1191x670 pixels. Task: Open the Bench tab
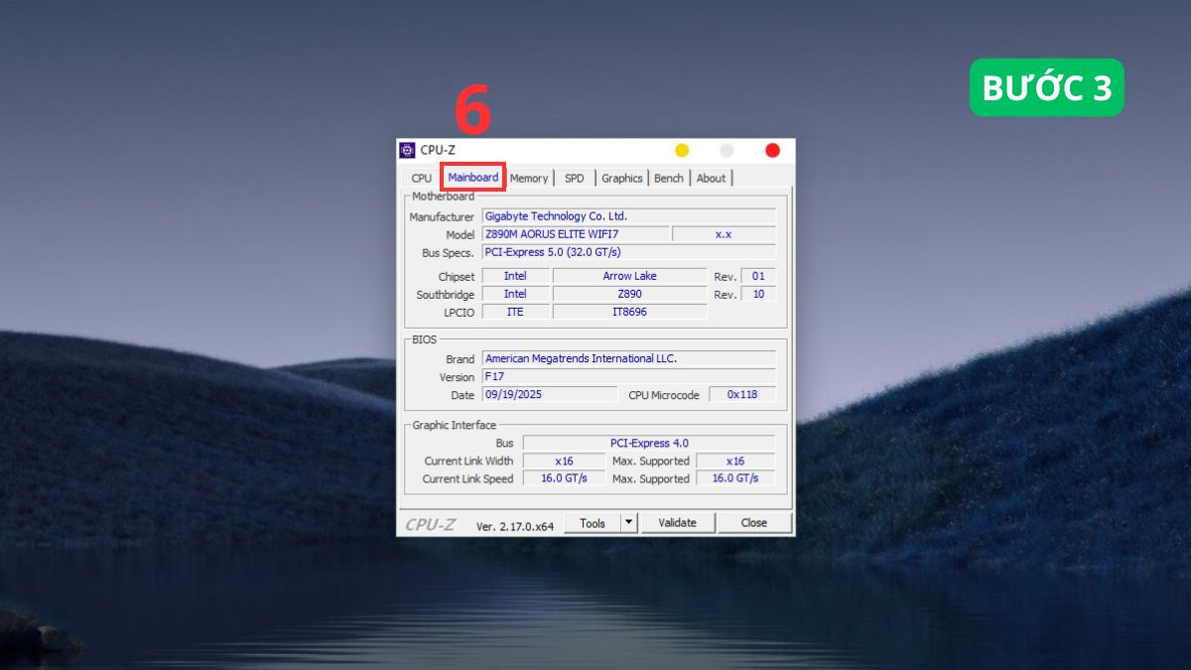pyautogui.click(x=669, y=178)
